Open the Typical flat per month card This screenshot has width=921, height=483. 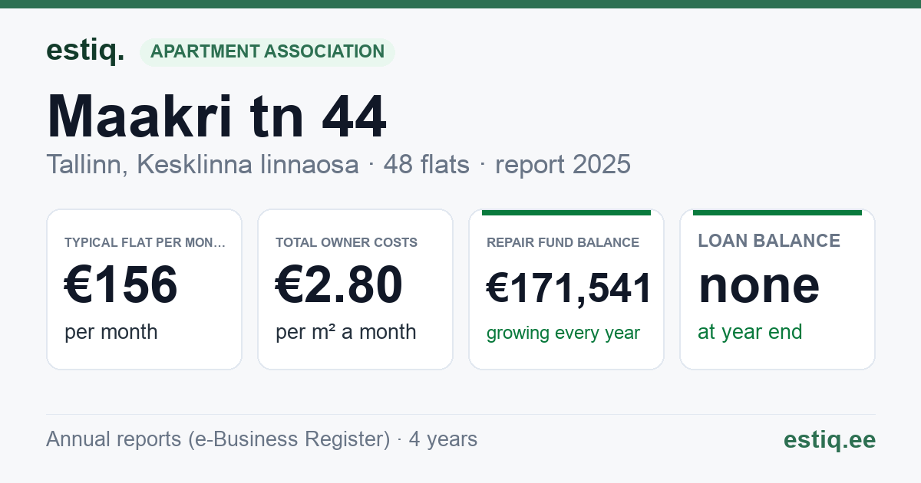(x=144, y=289)
